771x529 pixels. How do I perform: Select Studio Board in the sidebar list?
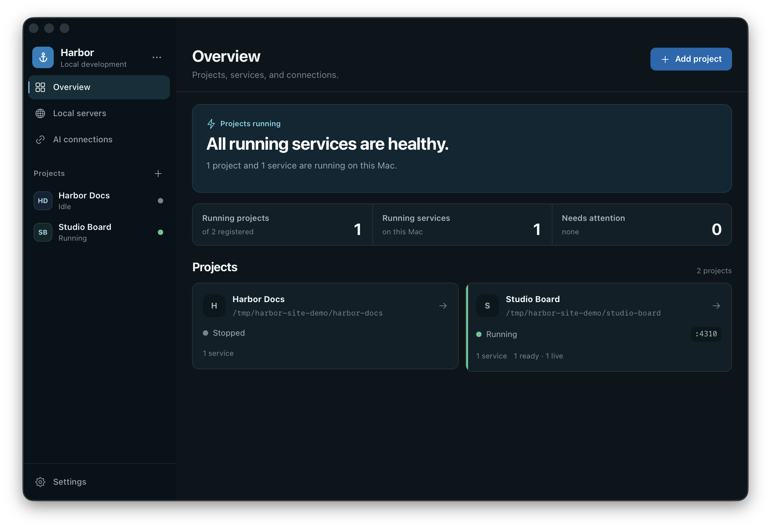click(x=99, y=232)
